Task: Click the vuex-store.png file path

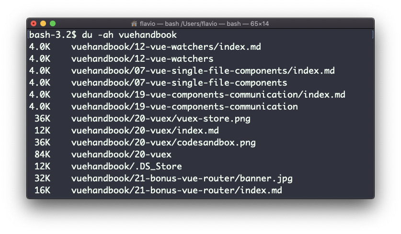Action: coord(161,119)
